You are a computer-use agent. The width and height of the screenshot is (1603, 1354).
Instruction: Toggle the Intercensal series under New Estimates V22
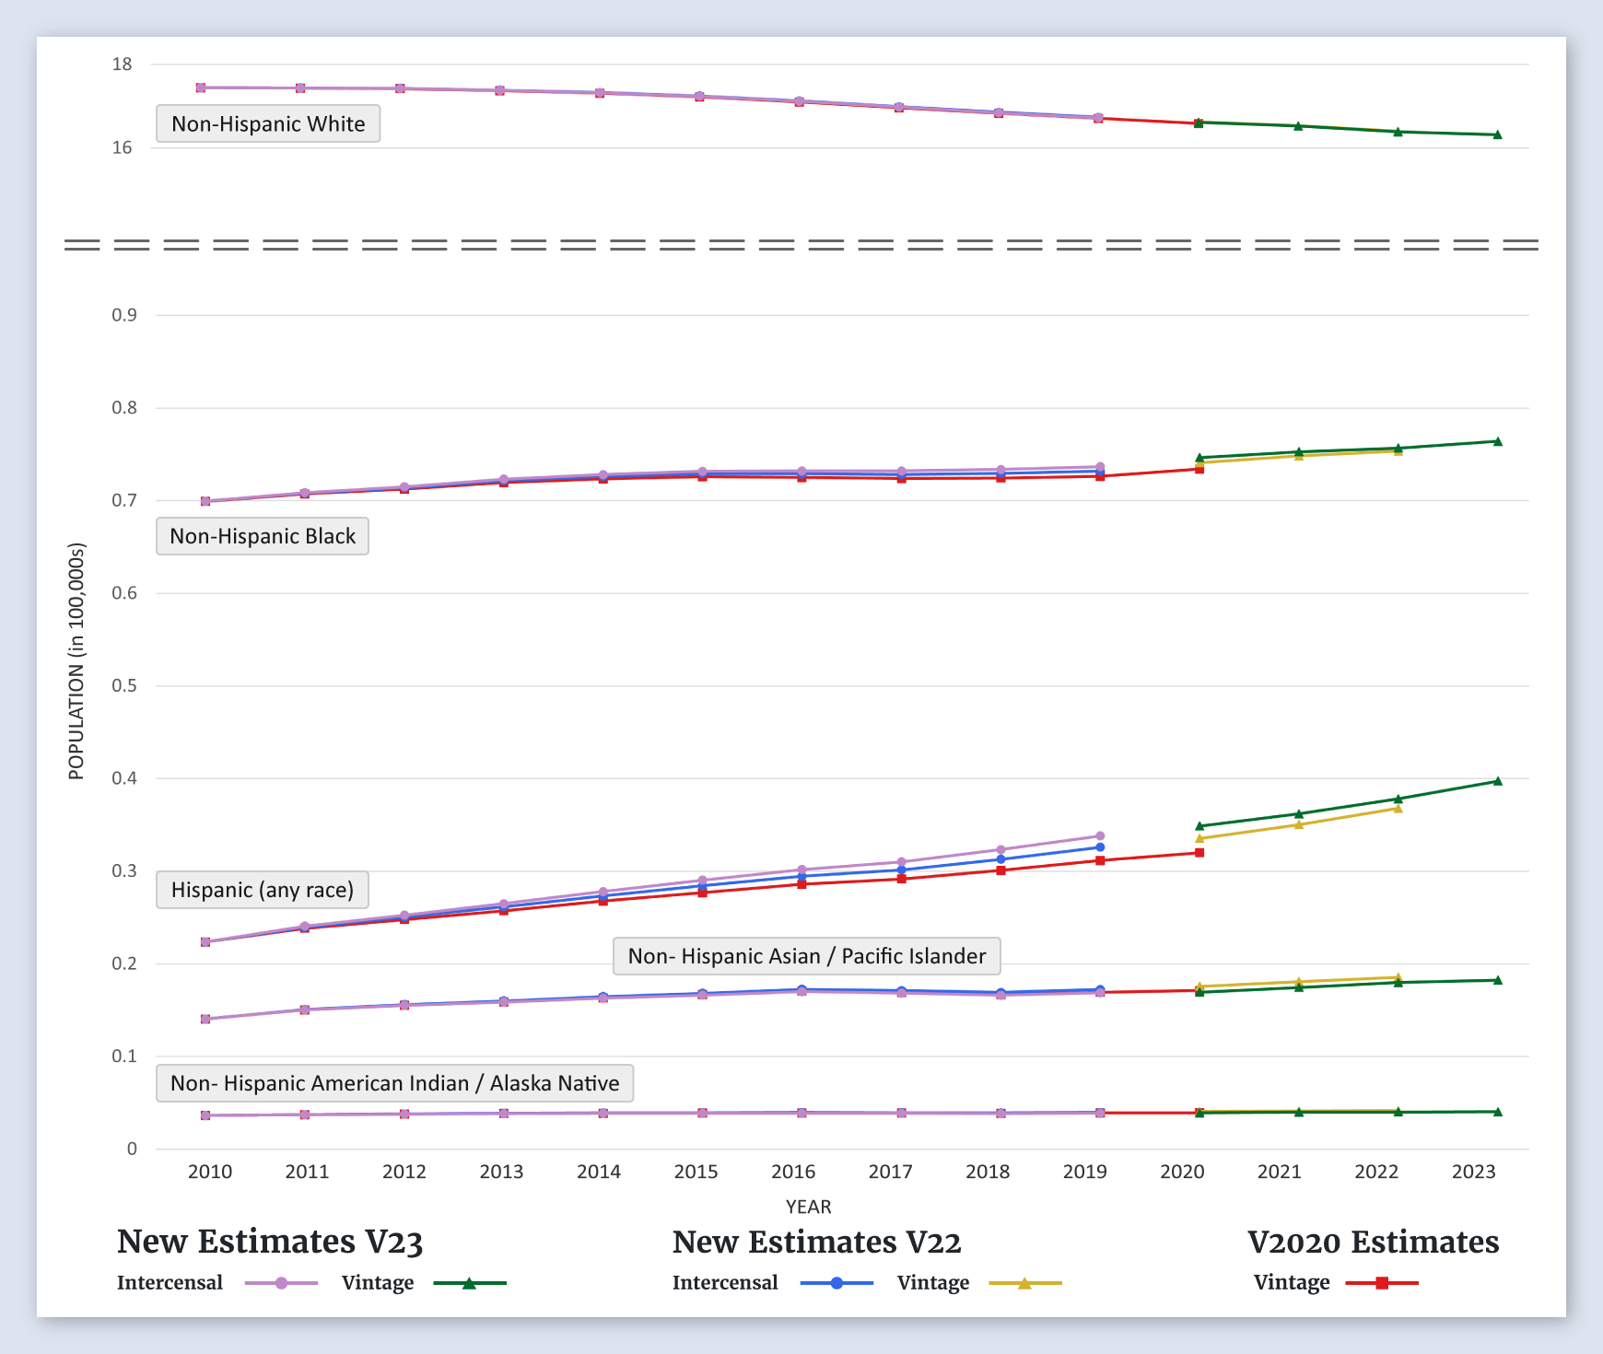pos(725,1283)
